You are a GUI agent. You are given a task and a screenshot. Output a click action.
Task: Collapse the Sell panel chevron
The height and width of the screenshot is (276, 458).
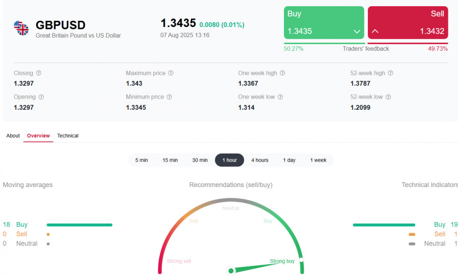tap(375, 31)
